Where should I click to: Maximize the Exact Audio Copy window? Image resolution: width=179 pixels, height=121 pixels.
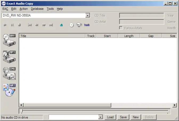[x=170, y=3]
